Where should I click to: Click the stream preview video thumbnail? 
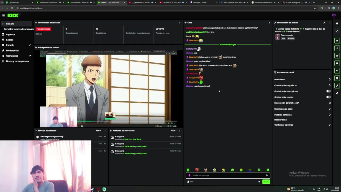pos(108,89)
